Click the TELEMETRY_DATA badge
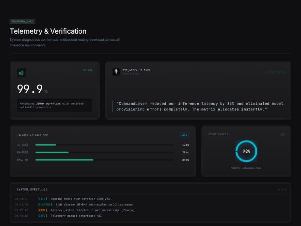The image size is (301, 226). click(x=22, y=21)
